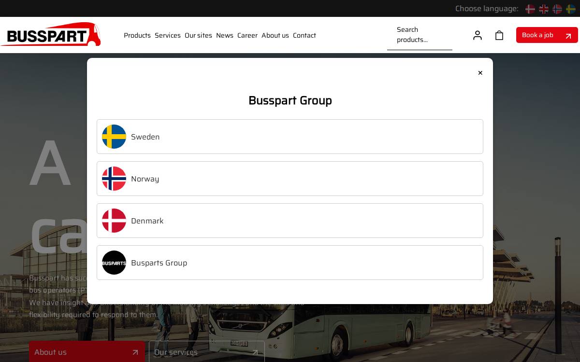580x362 pixels.
Task: Click the Sweden flag in the dialog
Action: click(x=114, y=137)
